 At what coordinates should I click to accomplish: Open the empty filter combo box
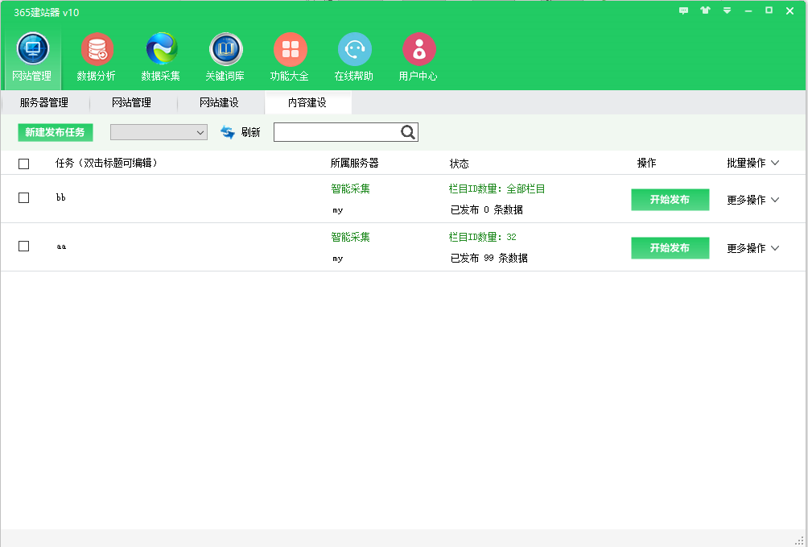pos(159,132)
